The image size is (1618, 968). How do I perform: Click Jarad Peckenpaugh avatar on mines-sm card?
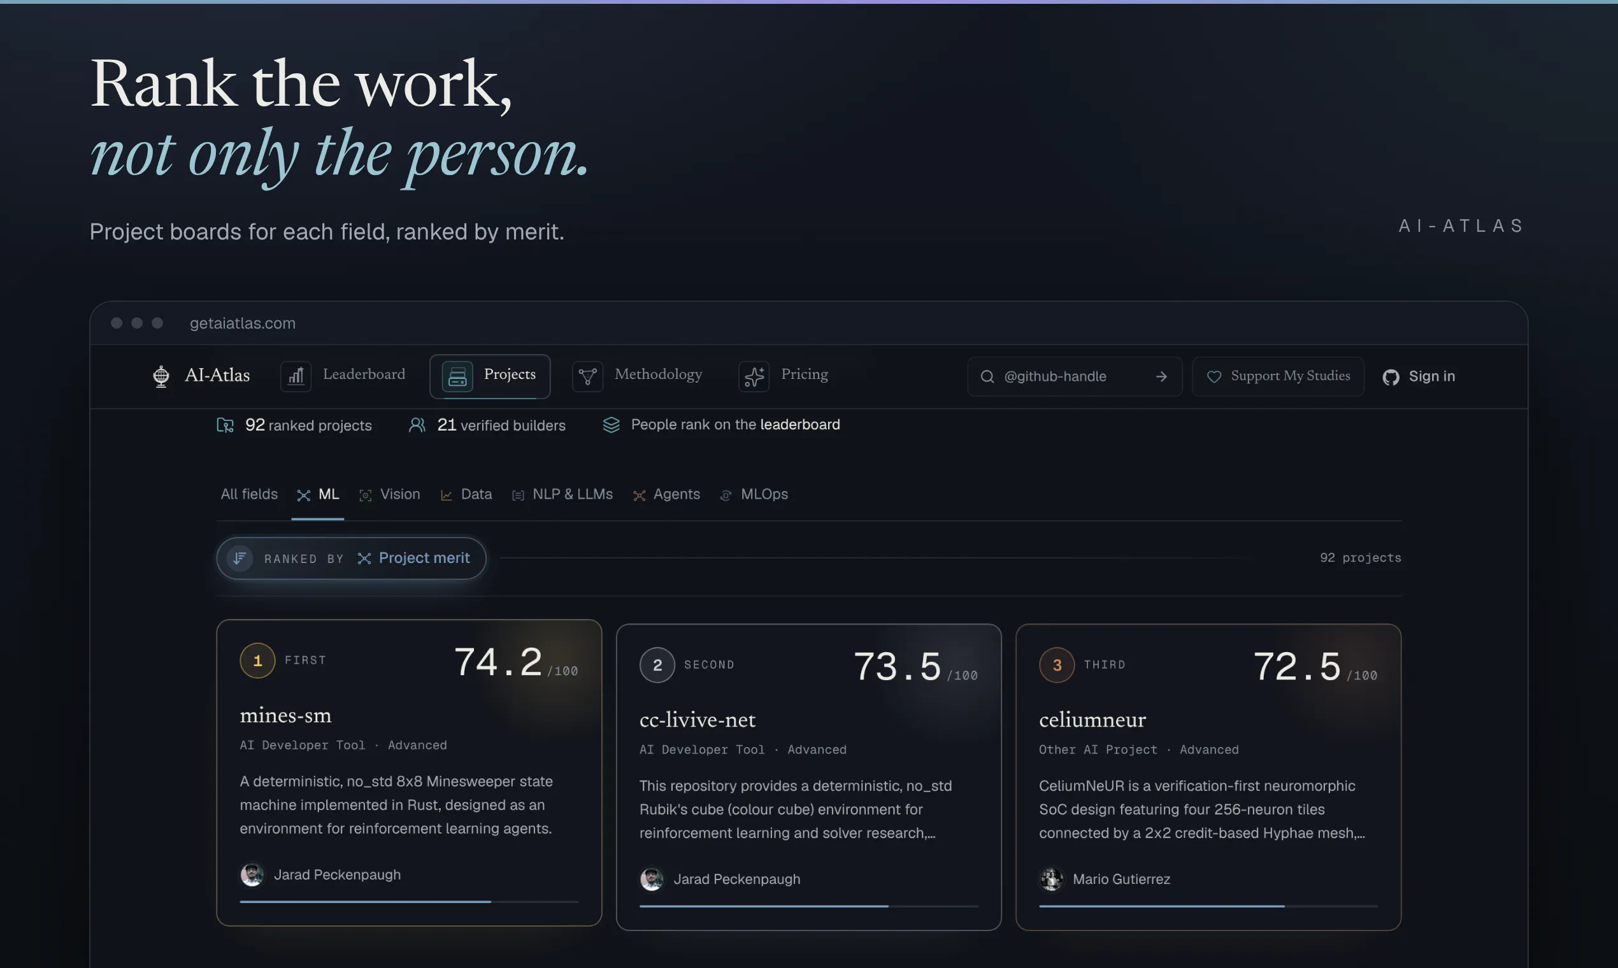click(x=252, y=874)
